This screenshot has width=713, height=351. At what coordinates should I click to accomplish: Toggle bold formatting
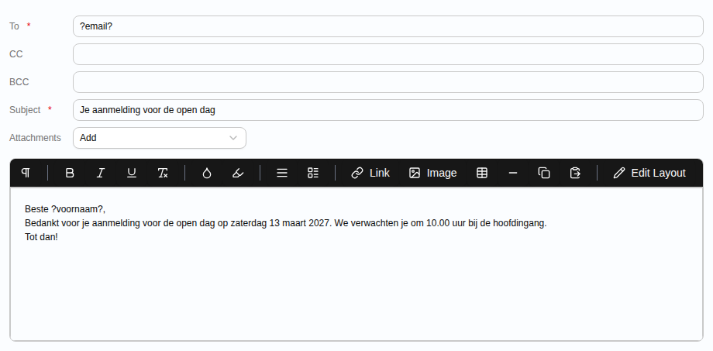point(70,173)
